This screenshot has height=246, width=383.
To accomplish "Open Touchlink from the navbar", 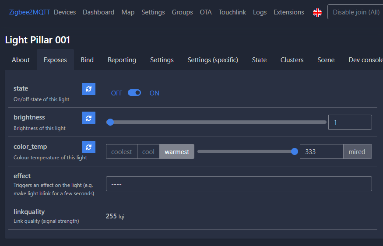I will coord(232,12).
